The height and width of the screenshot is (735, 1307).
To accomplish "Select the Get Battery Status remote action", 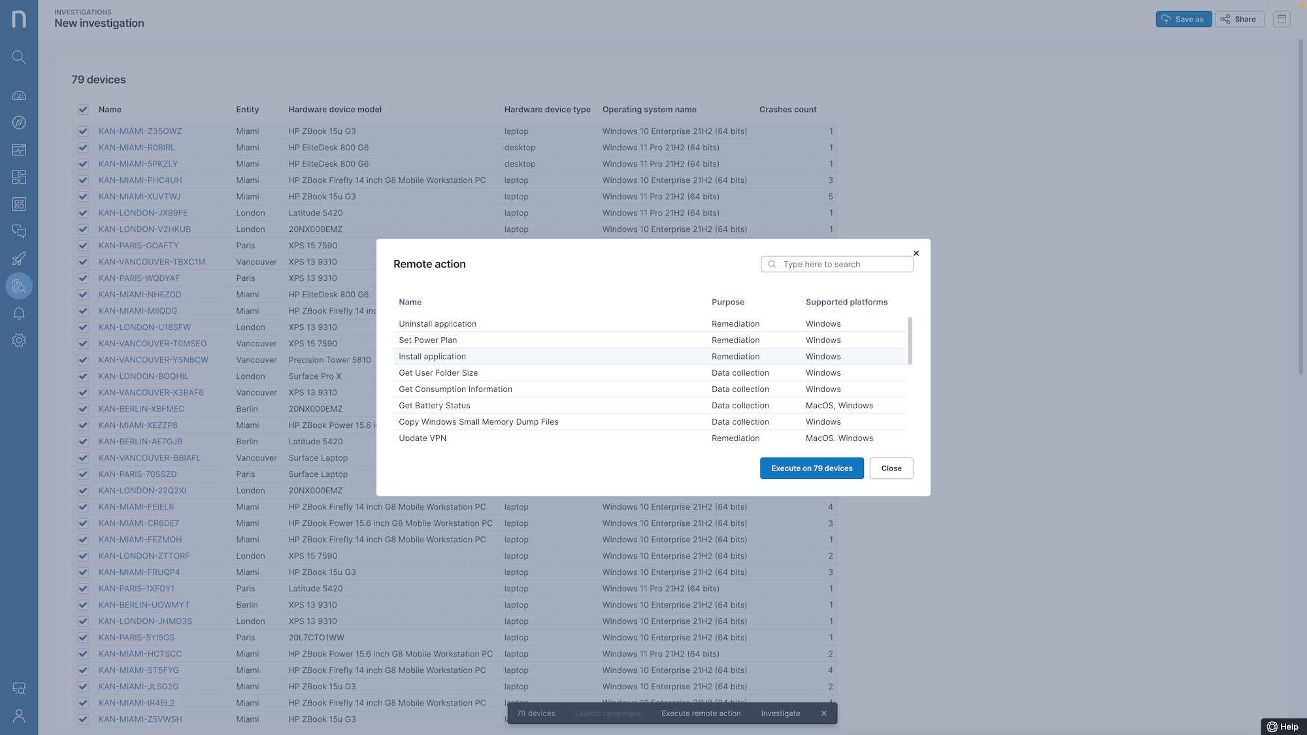I will pos(434,406).
